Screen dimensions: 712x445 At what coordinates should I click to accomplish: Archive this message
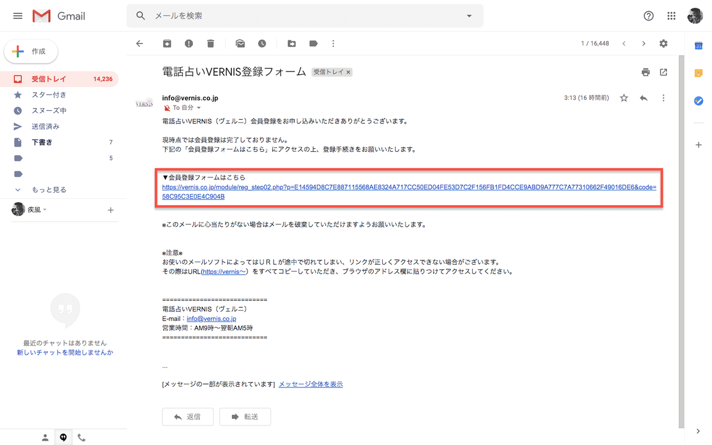[x=167, y=43]
